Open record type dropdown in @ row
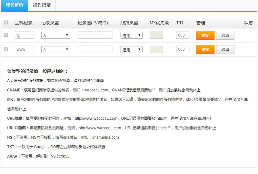The image size is (258, 174). click(x=55, y=35)
